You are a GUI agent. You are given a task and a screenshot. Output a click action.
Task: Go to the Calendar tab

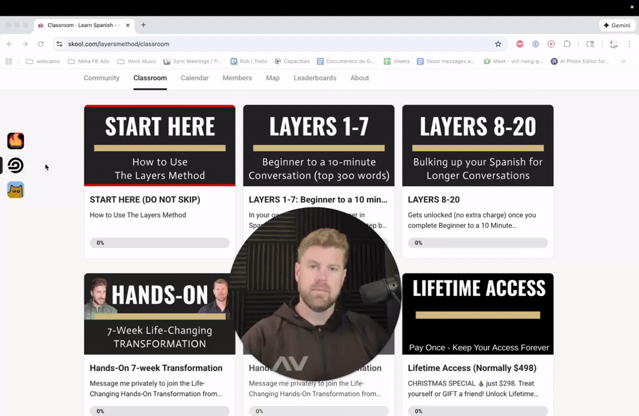point(195,78)
